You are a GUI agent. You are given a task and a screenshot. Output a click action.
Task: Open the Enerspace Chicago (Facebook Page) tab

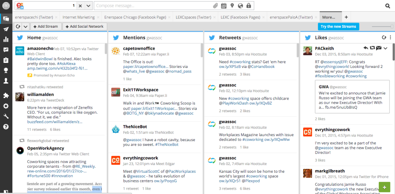[135, 17]
